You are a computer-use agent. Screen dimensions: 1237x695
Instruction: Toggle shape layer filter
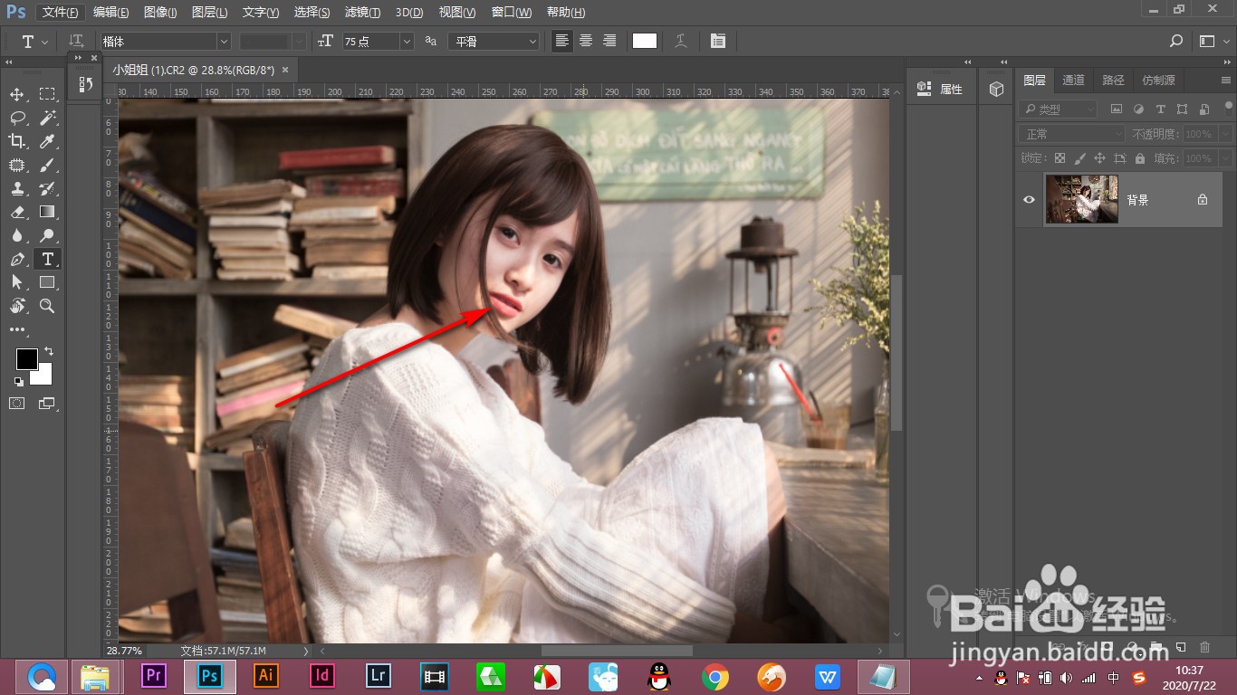tap(1182, 109)
